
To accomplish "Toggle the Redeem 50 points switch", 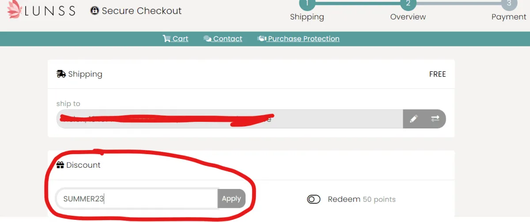I will pyautogui.click(x=314, y=199).
